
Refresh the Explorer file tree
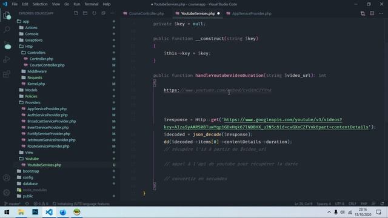click(95, 13)
